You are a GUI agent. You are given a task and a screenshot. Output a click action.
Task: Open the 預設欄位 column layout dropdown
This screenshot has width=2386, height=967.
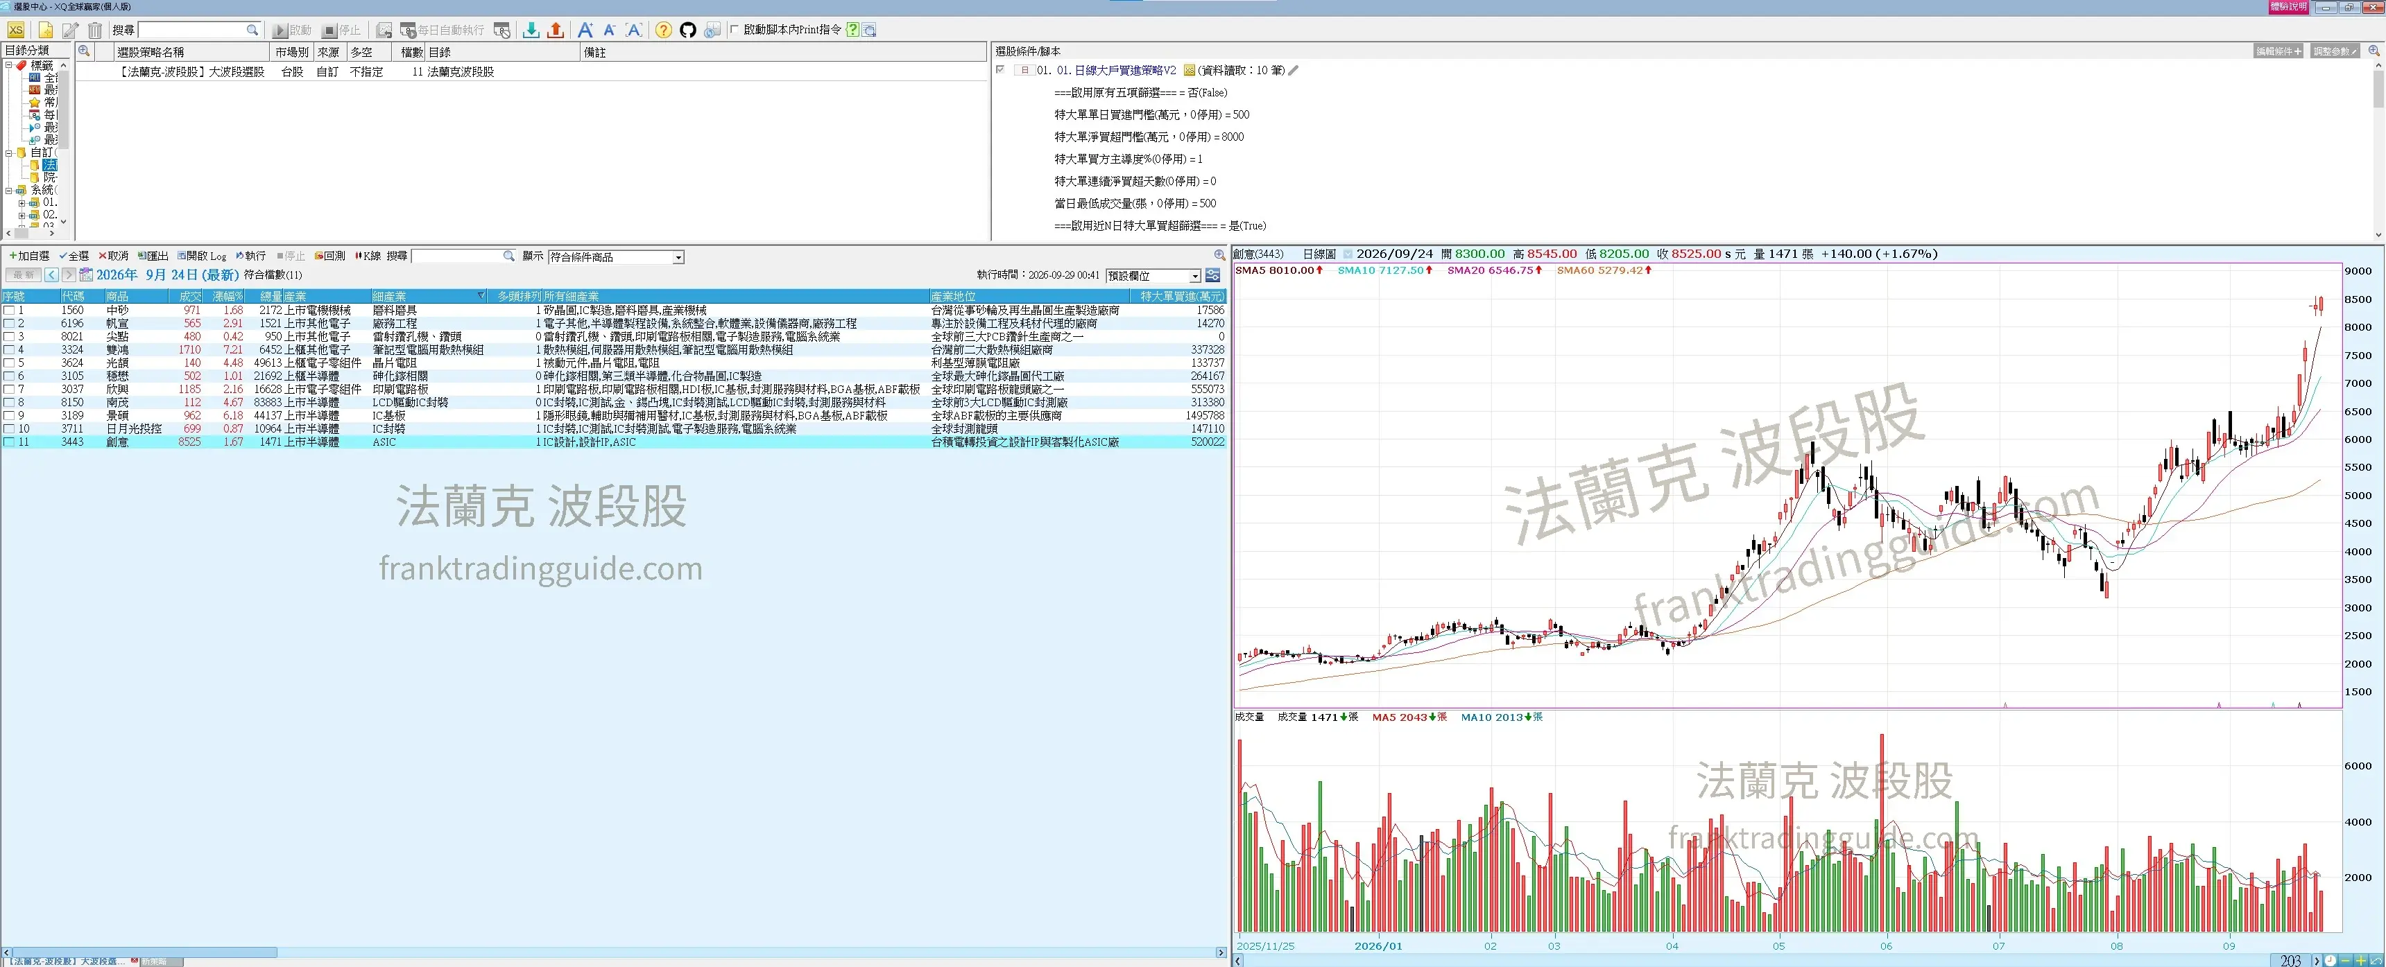pos(1195,276)
